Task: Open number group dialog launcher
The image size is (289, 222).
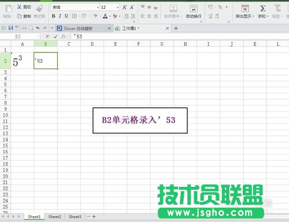Action: 229,22
